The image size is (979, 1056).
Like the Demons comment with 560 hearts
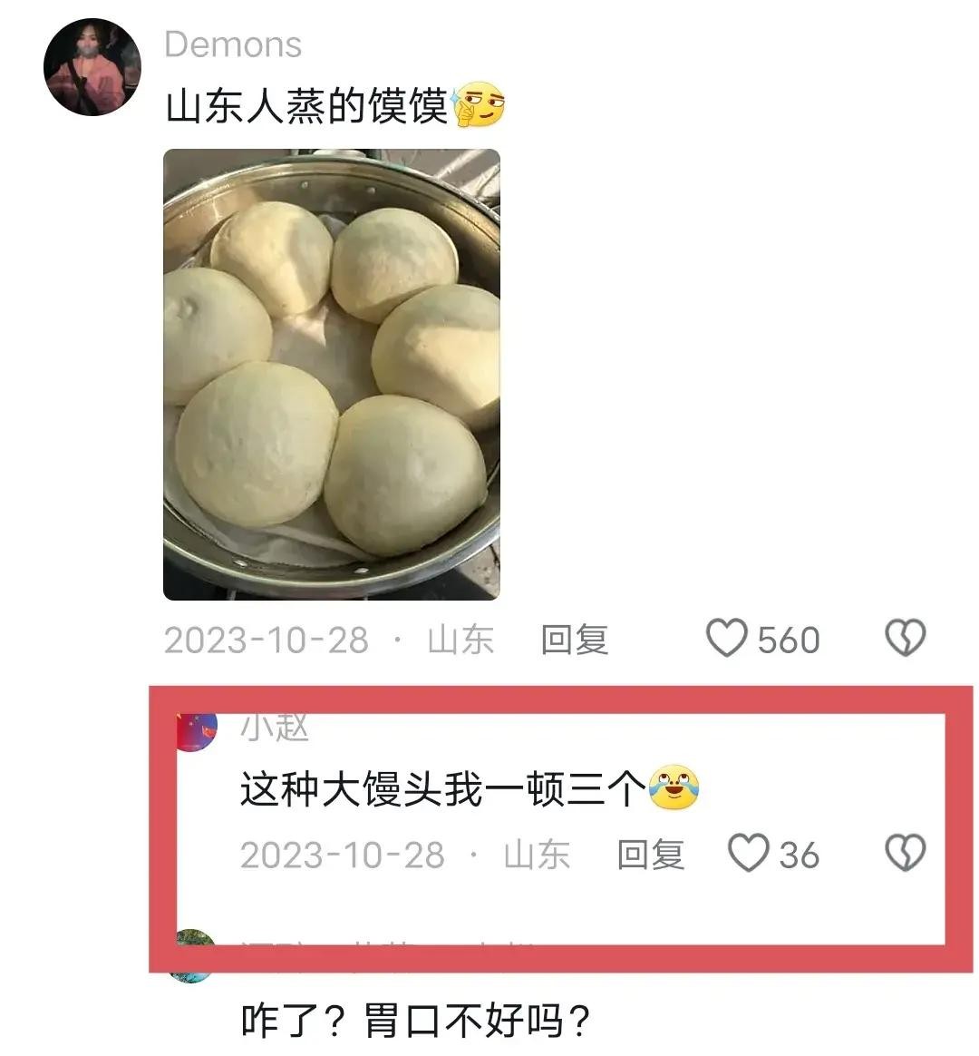726,638
